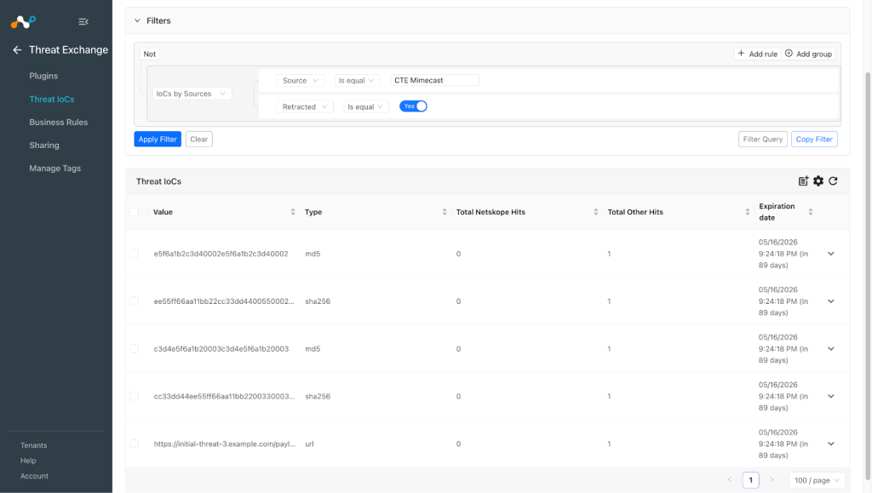
Task: Check the cc33dd44ee55ff66 sha256 row
Action: coord(134,396)
